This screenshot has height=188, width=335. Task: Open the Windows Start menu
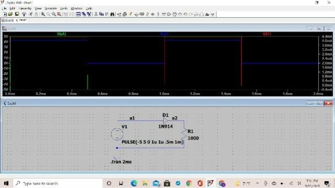(6, 183)
